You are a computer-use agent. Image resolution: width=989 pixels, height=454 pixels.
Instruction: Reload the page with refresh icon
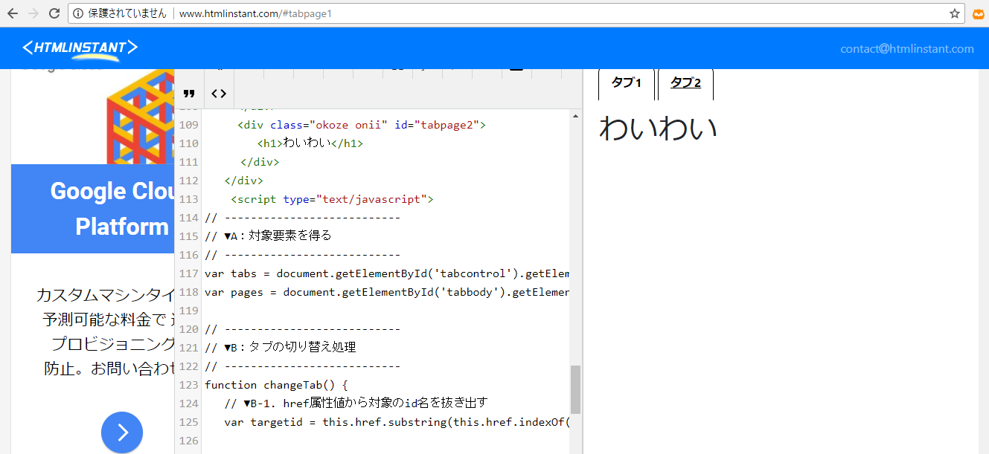click(x=54, y=13)
